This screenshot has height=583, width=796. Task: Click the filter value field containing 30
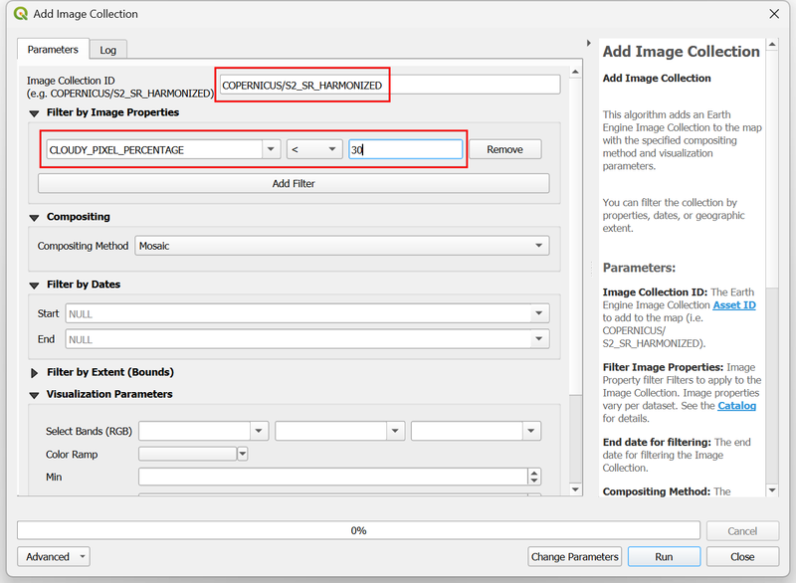tap(405, 149)
